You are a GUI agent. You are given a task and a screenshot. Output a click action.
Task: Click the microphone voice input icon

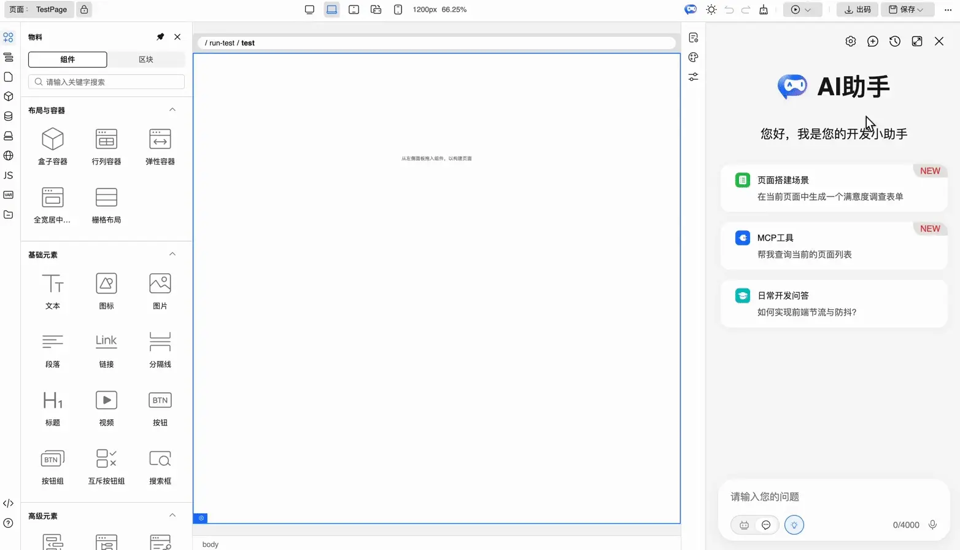coord(933,525)
